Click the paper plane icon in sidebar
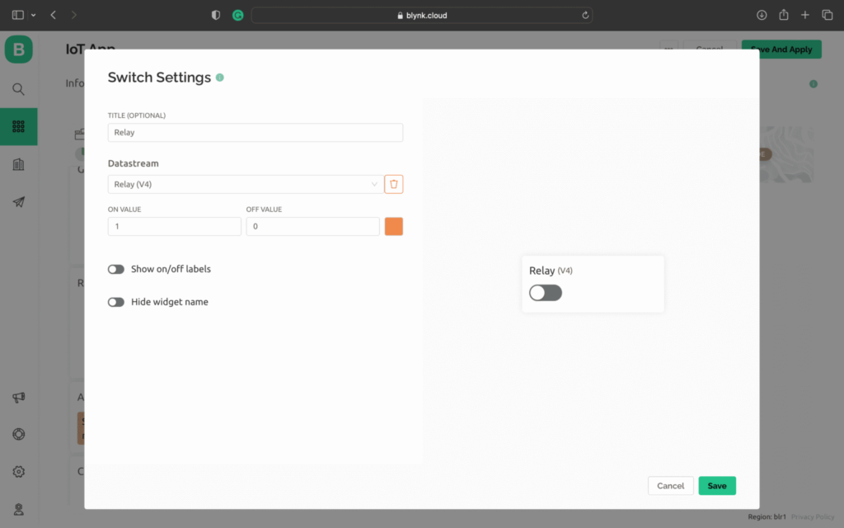 click(18, 202)
